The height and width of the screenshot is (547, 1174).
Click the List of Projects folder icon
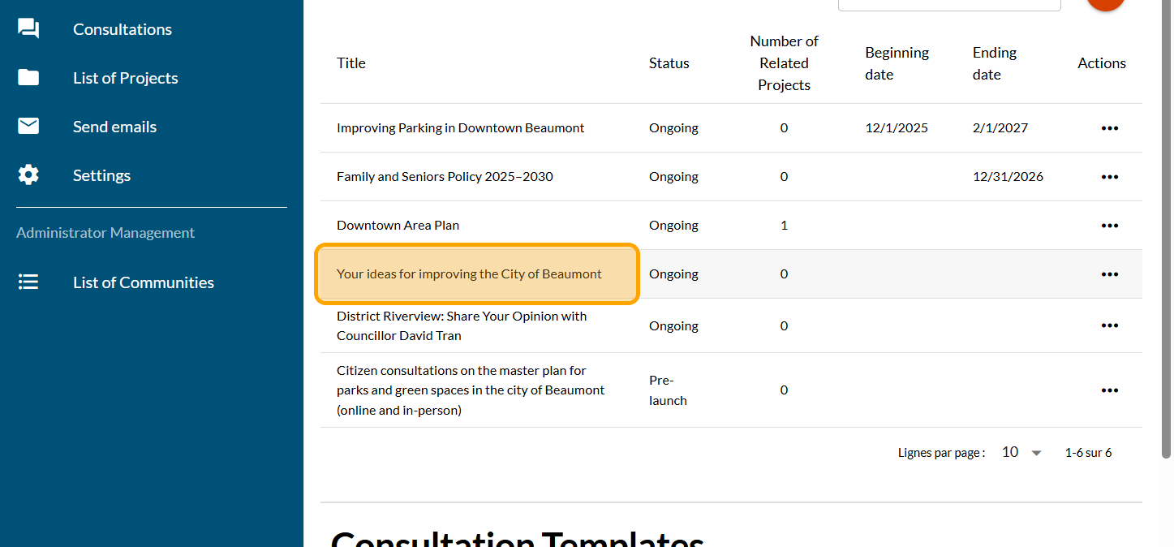click(28, 78)
